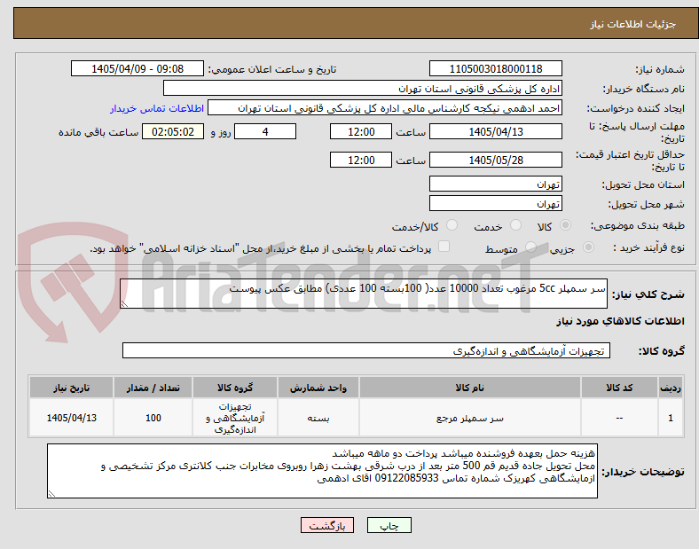Click the تاریخ نیاز column header
Image resolution: width=699 pixels, height=549 pixels.
point(71,388)
